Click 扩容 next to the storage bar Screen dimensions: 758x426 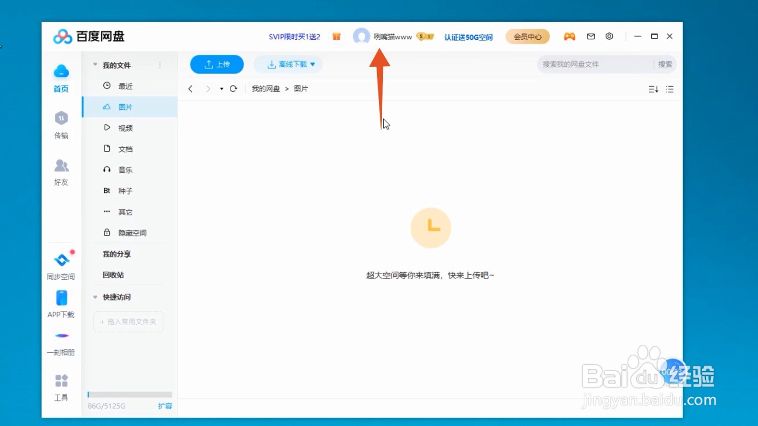click(x=164, y=406)
